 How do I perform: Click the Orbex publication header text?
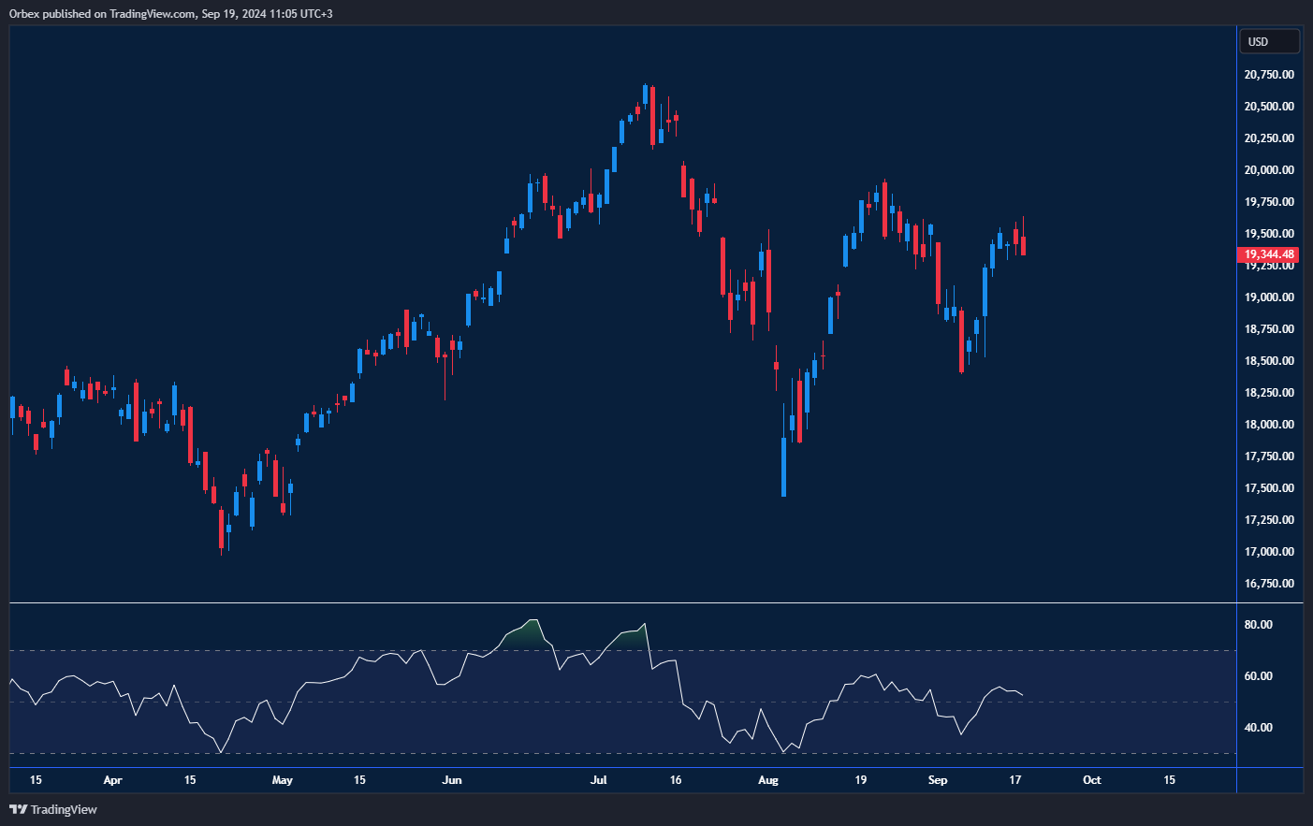pyautogui.click(x=168, y=13)
